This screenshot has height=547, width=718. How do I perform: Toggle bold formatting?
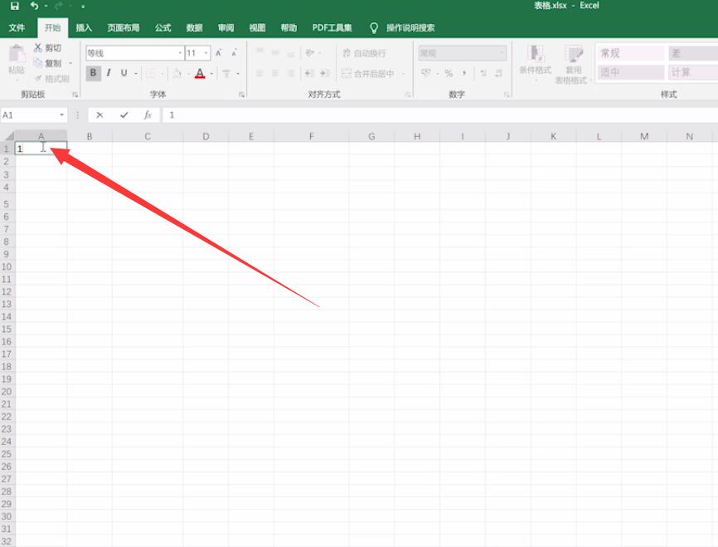[x=94, y=73]
